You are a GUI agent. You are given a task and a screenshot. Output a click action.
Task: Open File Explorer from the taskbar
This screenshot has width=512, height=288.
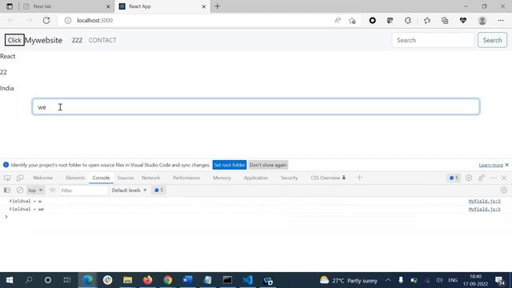[x=128, y=280]
